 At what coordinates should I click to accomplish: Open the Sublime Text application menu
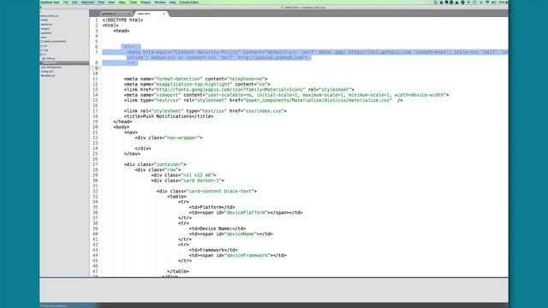tap(50, 3)
